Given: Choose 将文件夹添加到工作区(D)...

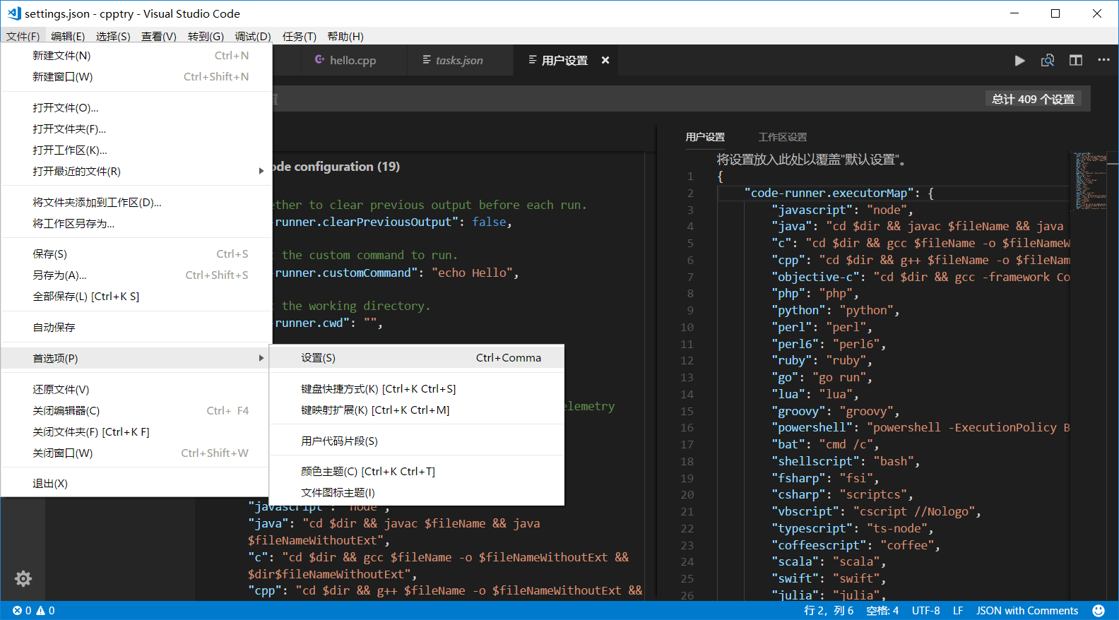Looking at the screenshot, I should (136, 203).
